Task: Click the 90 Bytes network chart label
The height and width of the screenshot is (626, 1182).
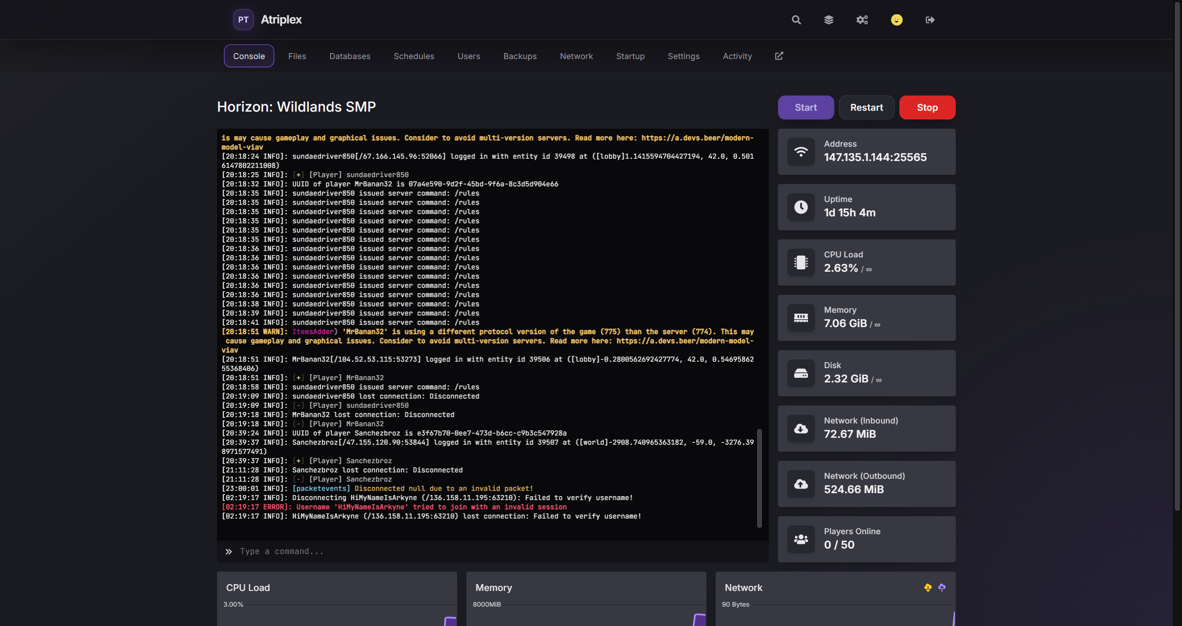Action: [736, 604]
